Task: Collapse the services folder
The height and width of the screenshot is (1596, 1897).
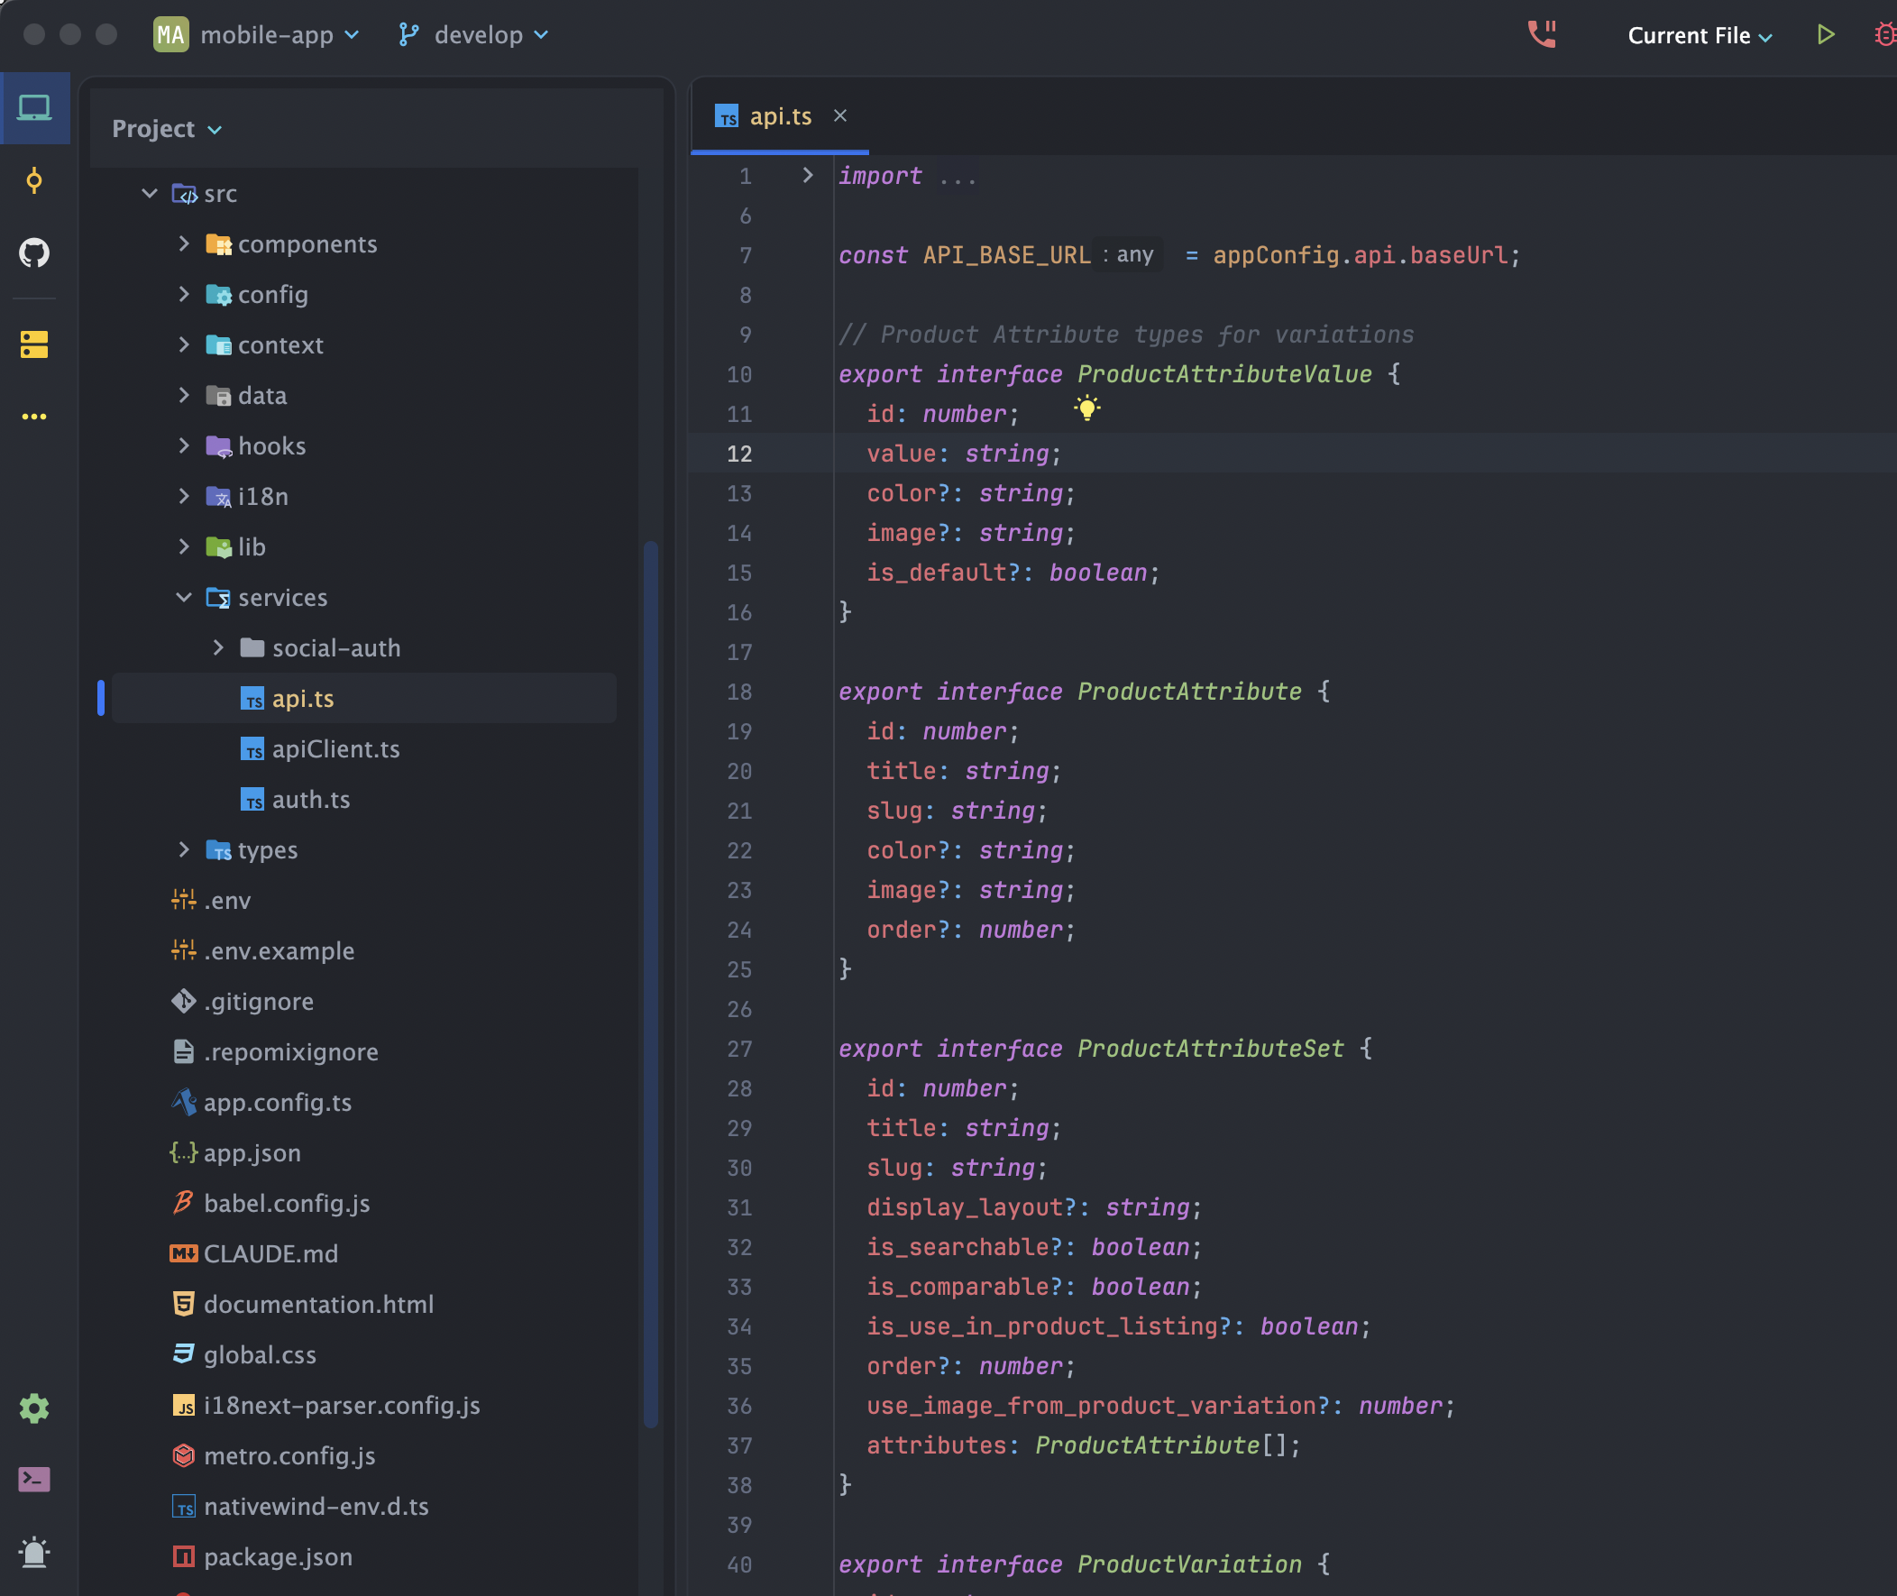Action: 185,597
